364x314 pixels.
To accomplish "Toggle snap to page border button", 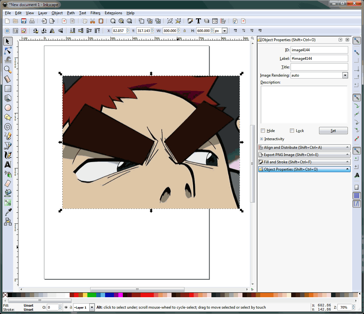I will (x=357, y=187).
